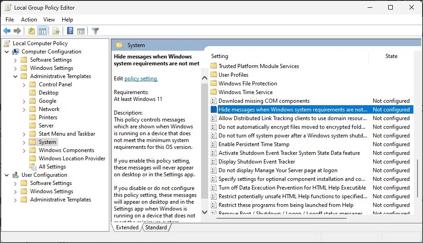Click the Up One Level folder icon
The width and height of the screenshot is (423, 243).
pos(31,31)
